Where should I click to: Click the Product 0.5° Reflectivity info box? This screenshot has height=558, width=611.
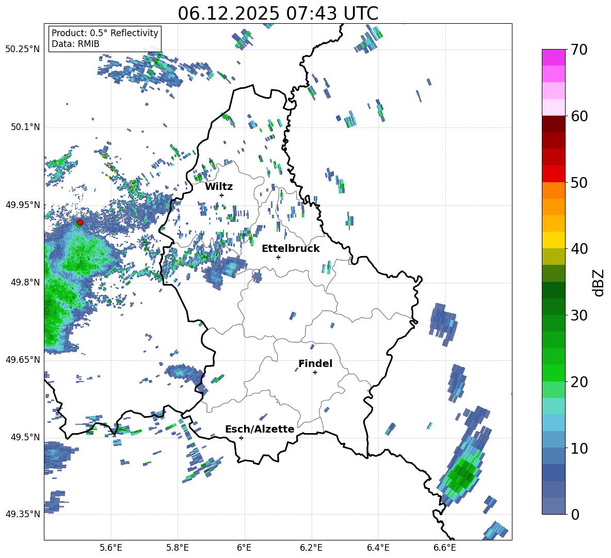tap(105, 38)
